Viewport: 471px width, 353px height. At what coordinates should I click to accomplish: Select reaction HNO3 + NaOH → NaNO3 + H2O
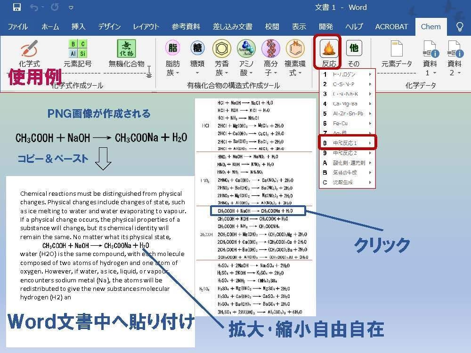pos(248,157)
